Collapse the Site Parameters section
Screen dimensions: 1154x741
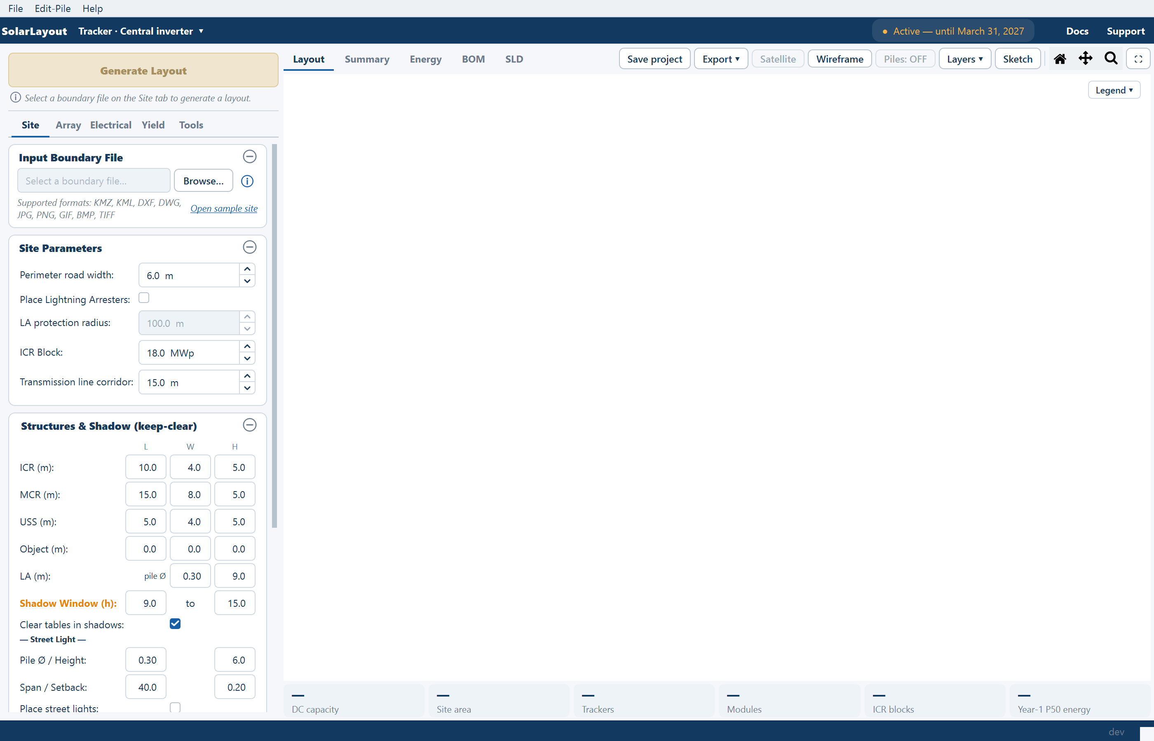pyautogui.click(x=249, y=247)
